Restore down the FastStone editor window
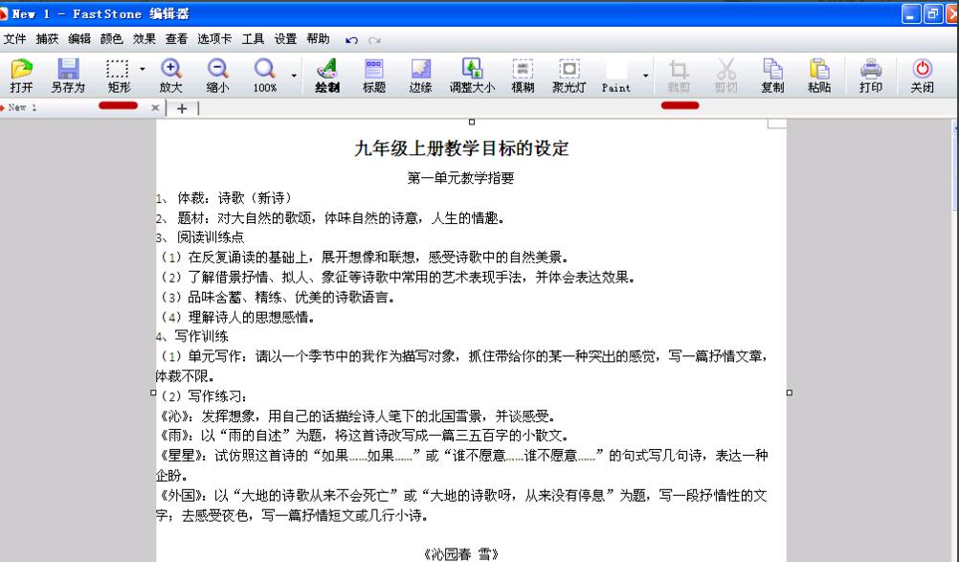This screenshot has width=959, height=562. [932, 13]
